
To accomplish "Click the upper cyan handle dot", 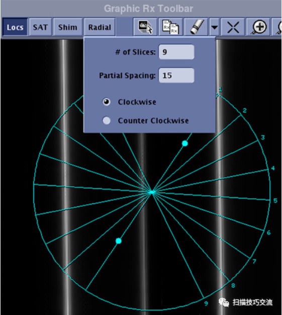I will click(185, 143).
